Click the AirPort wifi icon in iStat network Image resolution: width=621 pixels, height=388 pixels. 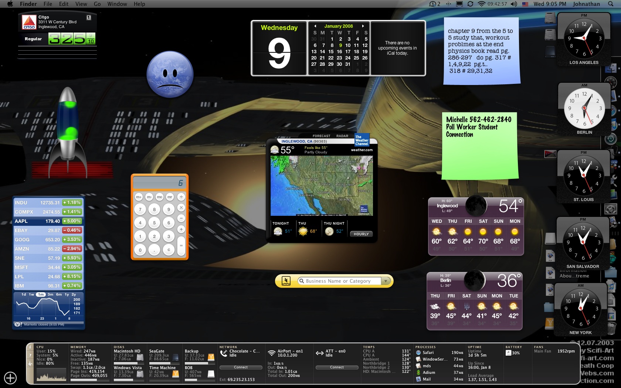(x=272, y=353)
